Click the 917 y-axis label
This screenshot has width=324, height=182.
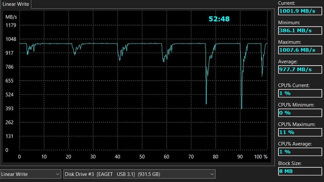click(10, 53)
